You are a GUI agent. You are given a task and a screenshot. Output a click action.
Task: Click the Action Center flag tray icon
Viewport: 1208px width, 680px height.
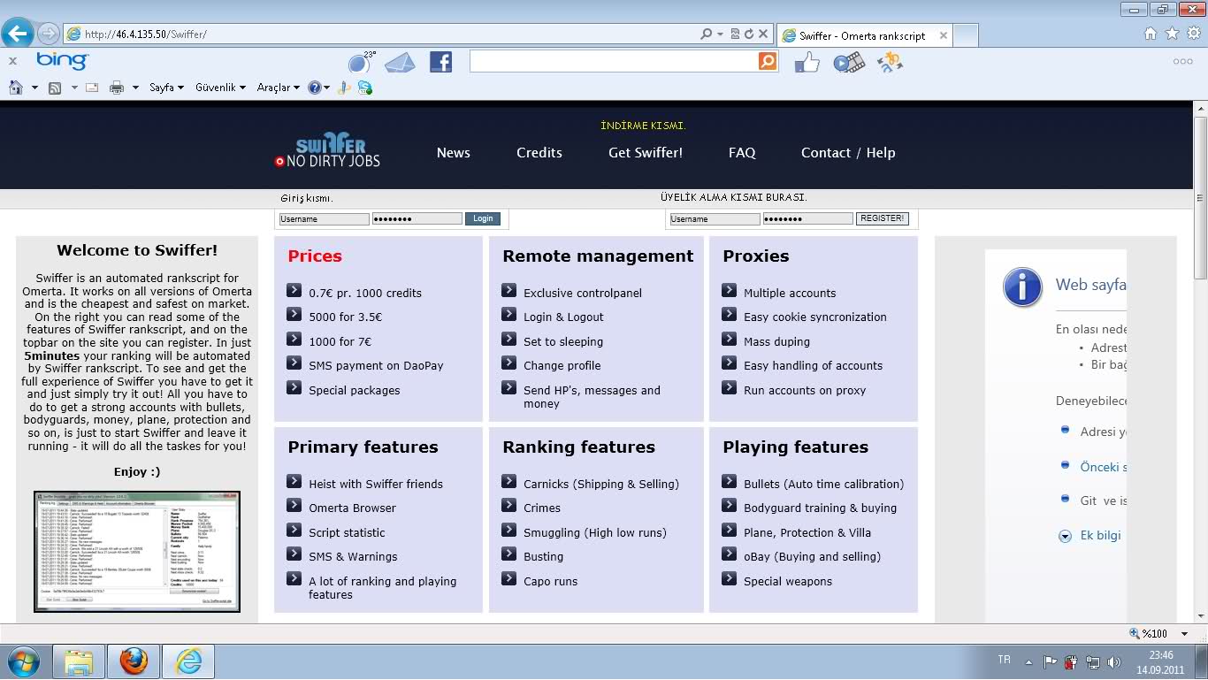(x=1051, y=661)
